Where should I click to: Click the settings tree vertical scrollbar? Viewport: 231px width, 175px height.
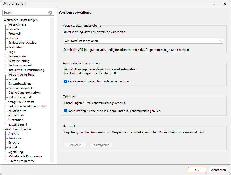tap(52, 88)
